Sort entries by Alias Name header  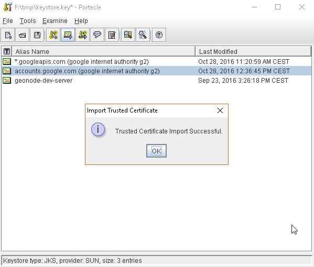(x=104, y=52)
